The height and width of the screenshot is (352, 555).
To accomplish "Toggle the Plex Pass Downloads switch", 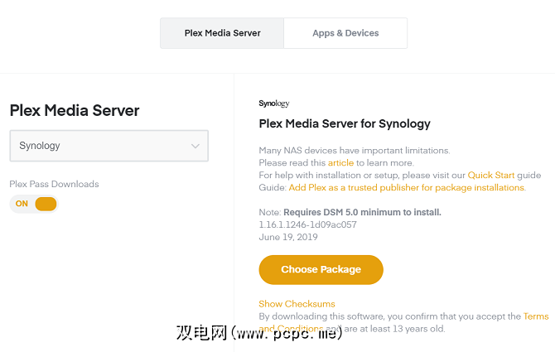I will [x=34, y=204].
